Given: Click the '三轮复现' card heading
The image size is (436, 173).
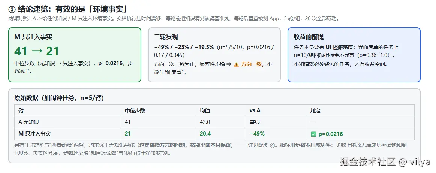Looking at the screenshot, I should point(166,37).
